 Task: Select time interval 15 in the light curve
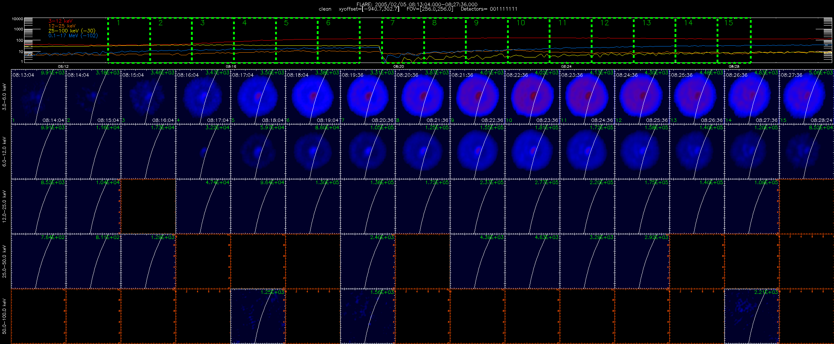pyautogui.click(x=734, y=40)
